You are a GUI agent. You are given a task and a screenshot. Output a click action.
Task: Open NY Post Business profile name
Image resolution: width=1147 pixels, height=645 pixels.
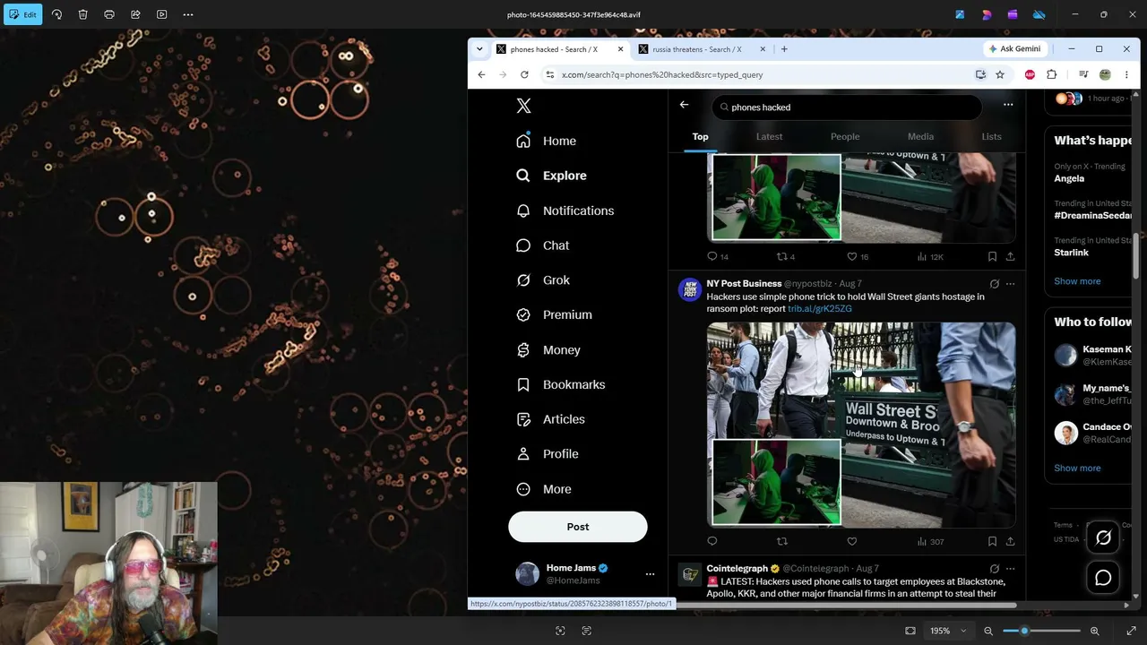click(x=744, y=284)
